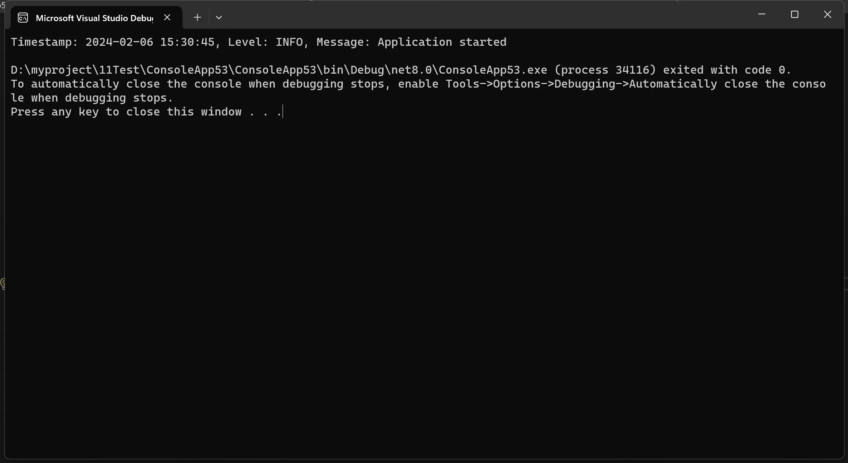The image size is (848, 463).
Task: Click the ConsoleApp53.exe file path text
Action: [x=279, y=70]
